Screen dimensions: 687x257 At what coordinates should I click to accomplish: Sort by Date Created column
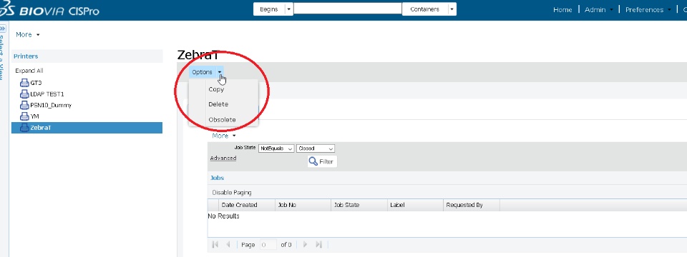[x=247, y=205]
